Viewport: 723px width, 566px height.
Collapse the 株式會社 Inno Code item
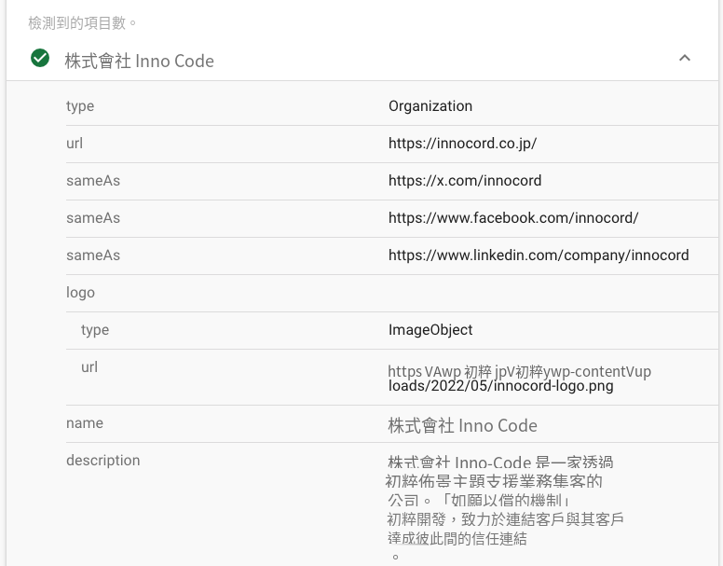pos(685,58)
